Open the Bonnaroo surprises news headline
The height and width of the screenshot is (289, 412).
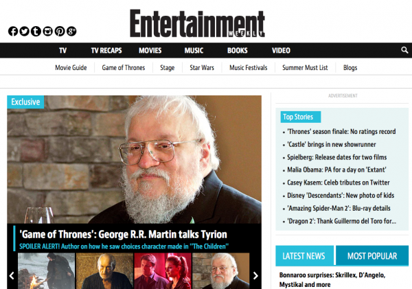pos(332,280)
